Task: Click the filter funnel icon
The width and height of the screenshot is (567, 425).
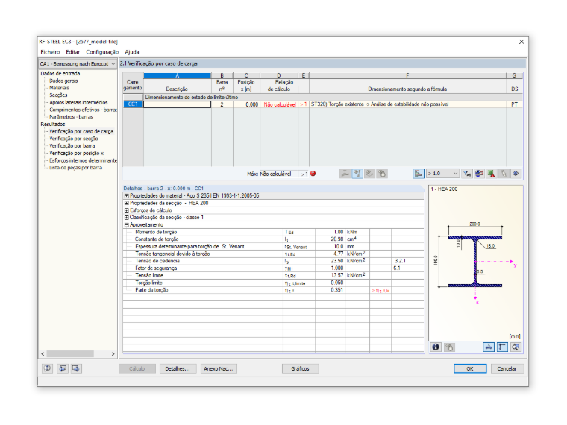Action: pos(467,174)
